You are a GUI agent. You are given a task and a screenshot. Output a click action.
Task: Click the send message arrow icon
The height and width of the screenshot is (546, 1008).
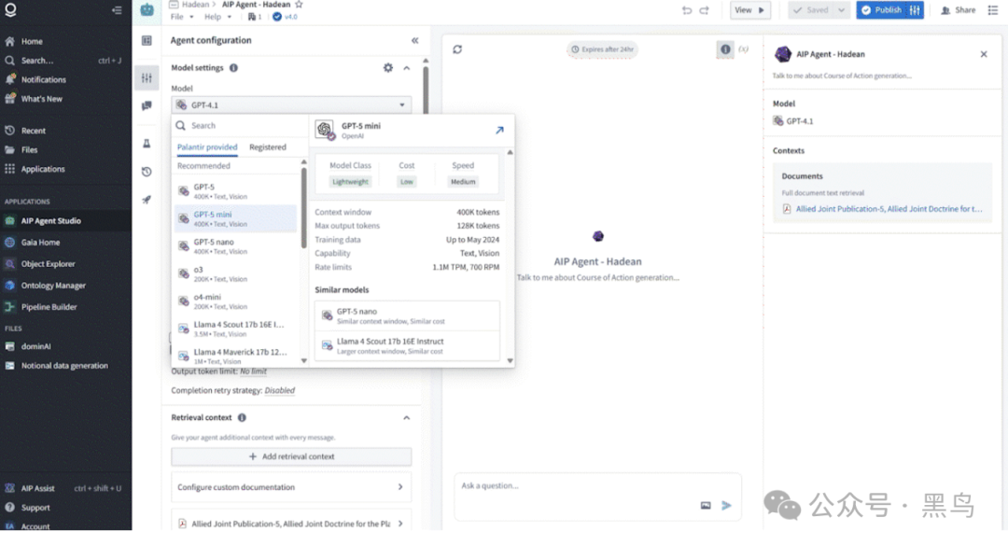click(726, 506)
